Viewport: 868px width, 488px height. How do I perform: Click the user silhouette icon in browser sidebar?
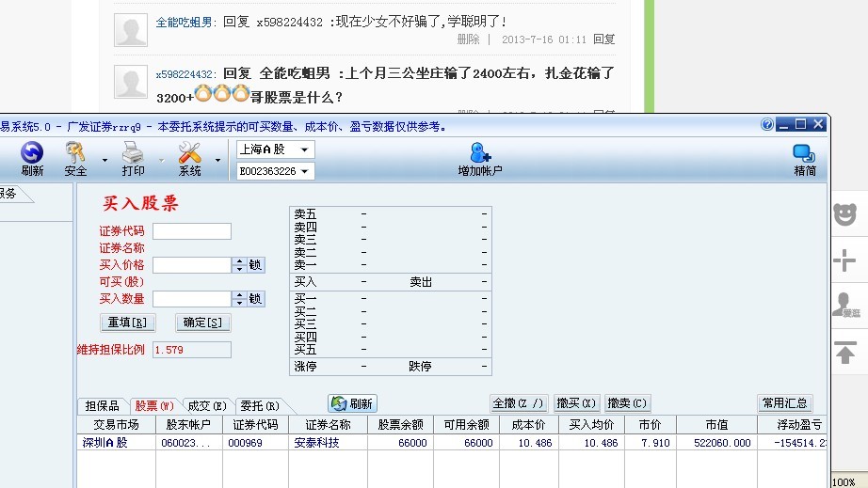coord(845,305)
